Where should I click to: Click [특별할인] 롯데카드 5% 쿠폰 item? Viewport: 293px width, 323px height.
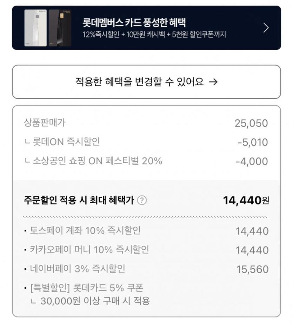pos(87,288)
